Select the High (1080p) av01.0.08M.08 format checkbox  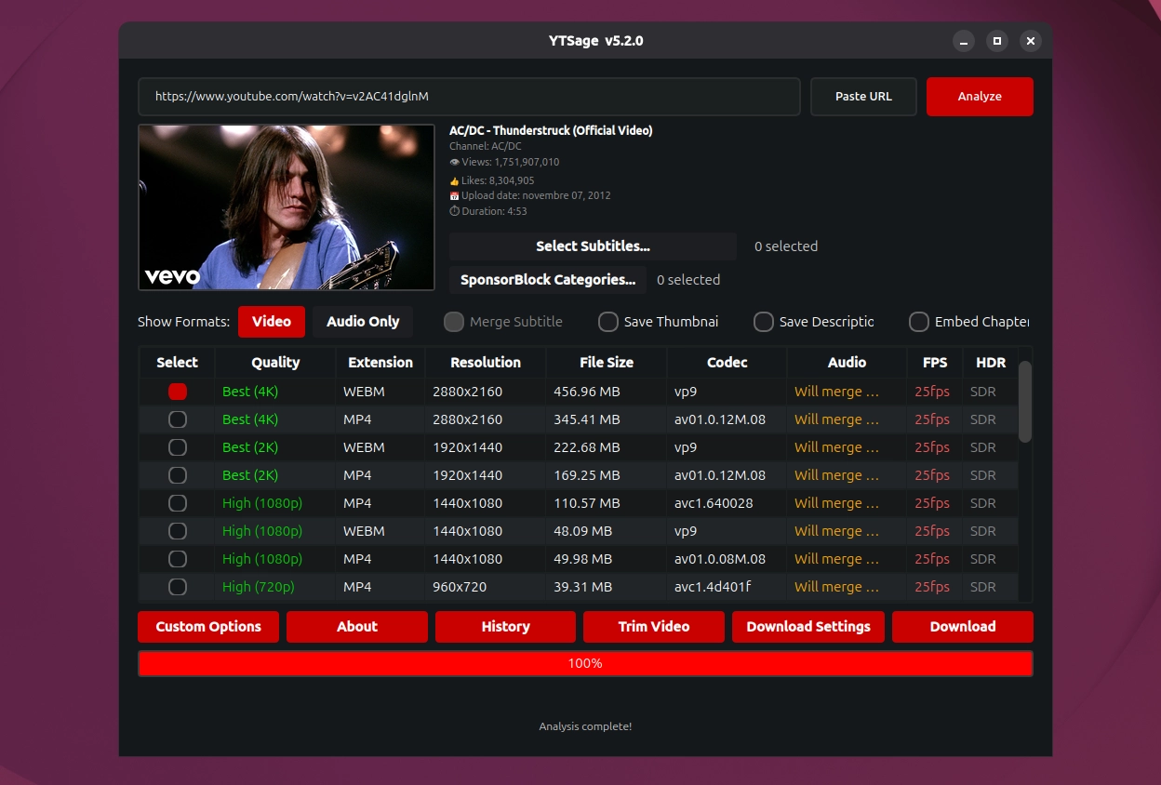tap(178, 559)
